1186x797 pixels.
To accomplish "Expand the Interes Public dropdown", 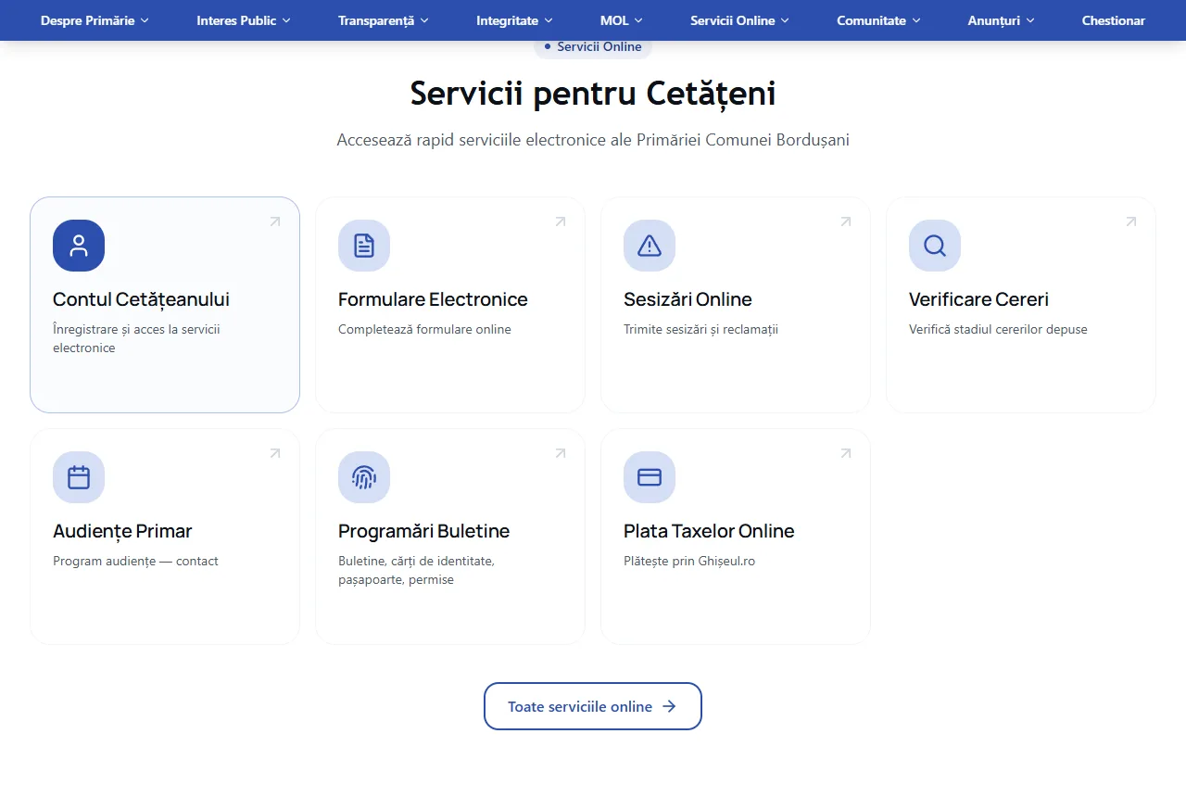I will pos(244,20).
